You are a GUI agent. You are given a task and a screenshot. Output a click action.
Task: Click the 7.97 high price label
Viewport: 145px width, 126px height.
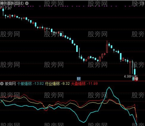coord(8,8)
